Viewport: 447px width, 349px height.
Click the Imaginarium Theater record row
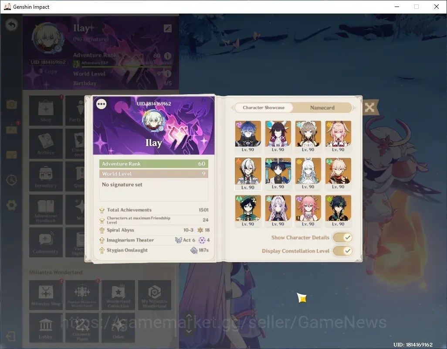point(154,240)
